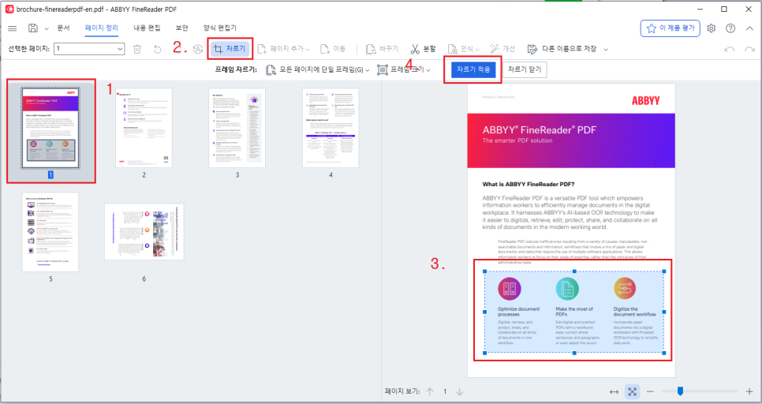762x404 pixels.
Task: Click 다른 이름으로 저장 button
Action: [x=562, y=49]
